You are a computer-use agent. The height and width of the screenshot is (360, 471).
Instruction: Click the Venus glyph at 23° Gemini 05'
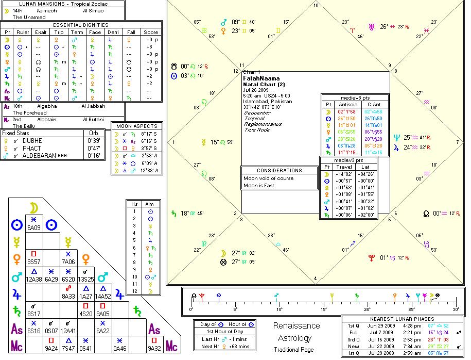tap(223, 31)
